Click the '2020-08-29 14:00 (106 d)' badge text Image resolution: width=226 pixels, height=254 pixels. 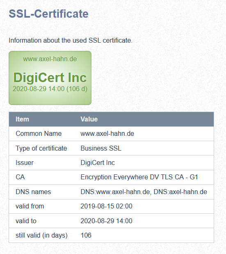click(50, 89)
